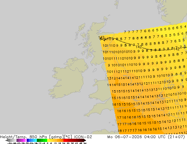
Task: Click the dark purple swatch in the legend
Action: tap(17, 140)
